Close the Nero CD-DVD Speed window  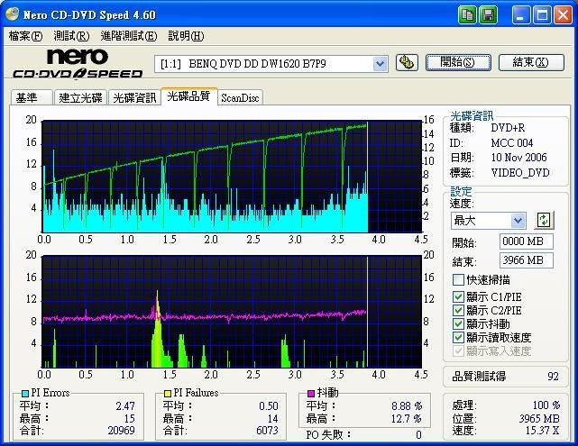(563, 15)
